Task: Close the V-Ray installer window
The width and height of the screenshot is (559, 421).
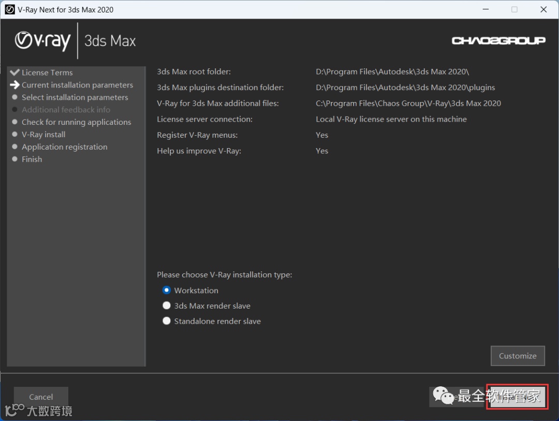Action: pos(543,9)
